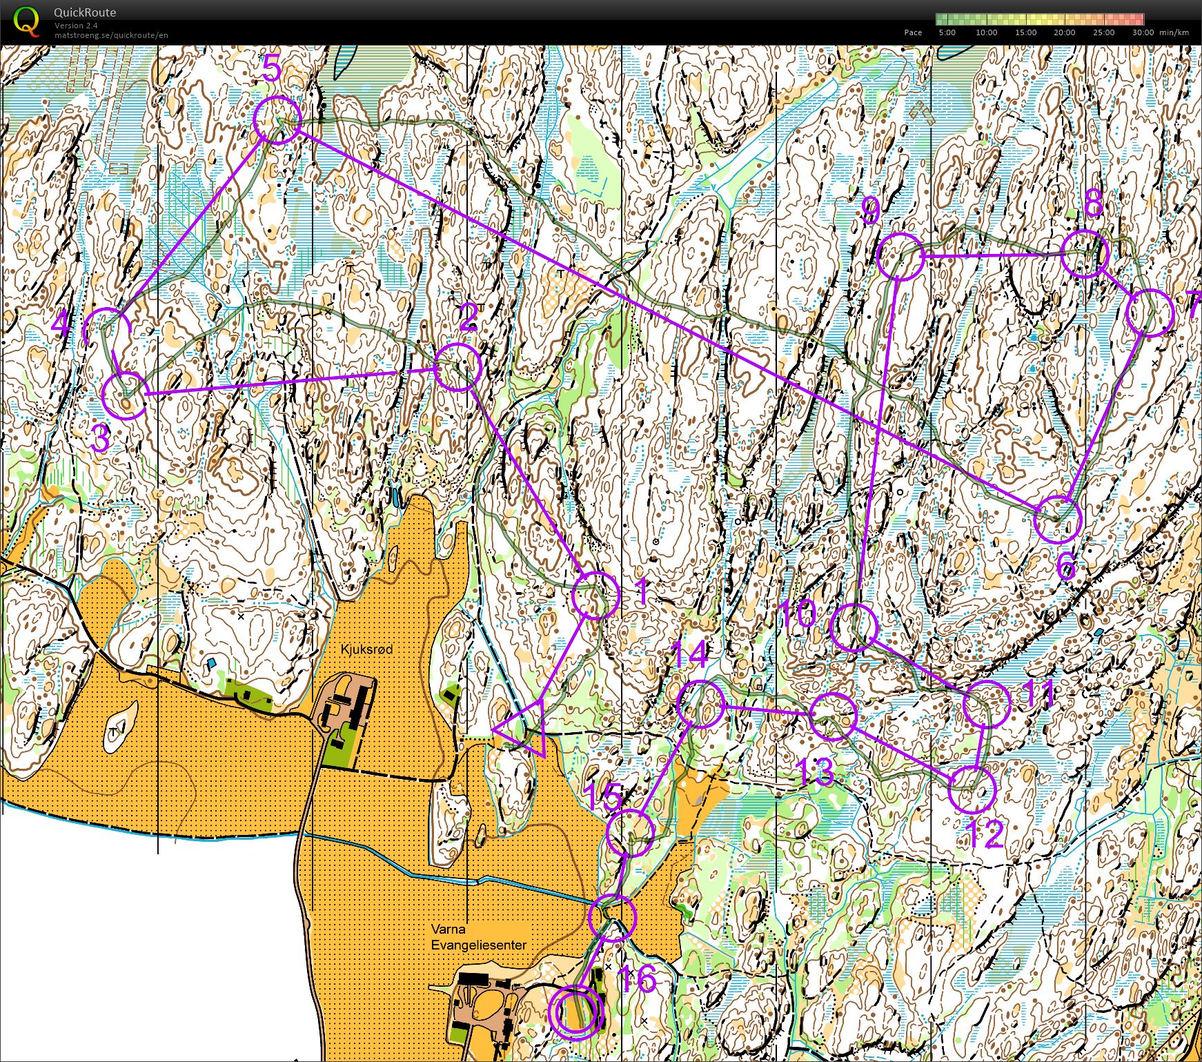The height and width of the screenshot is (1062, 1202).
Task: Click the 30:00 pace scale value
Action: 1143,32
